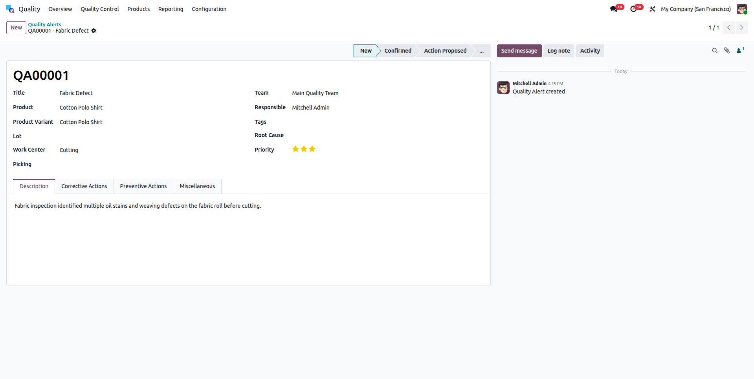Set stage to Confirmed
Image resolution: width=754 pixels, height=379 pixels.
(x=398, y=51)
